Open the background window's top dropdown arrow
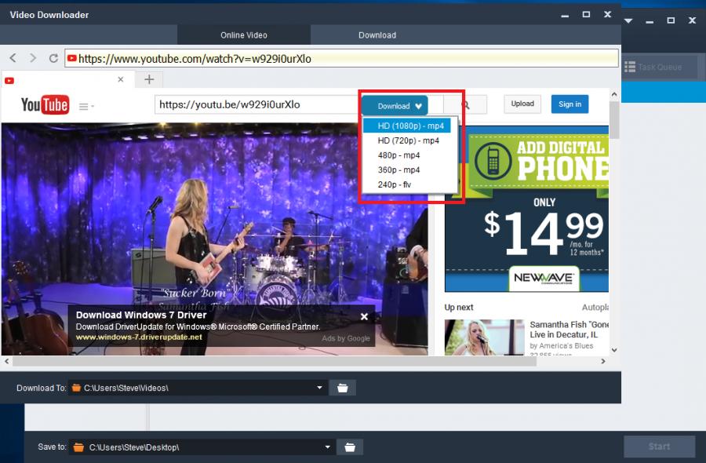Viewport: 706px width, 463px height. click(x=628, y=20)
